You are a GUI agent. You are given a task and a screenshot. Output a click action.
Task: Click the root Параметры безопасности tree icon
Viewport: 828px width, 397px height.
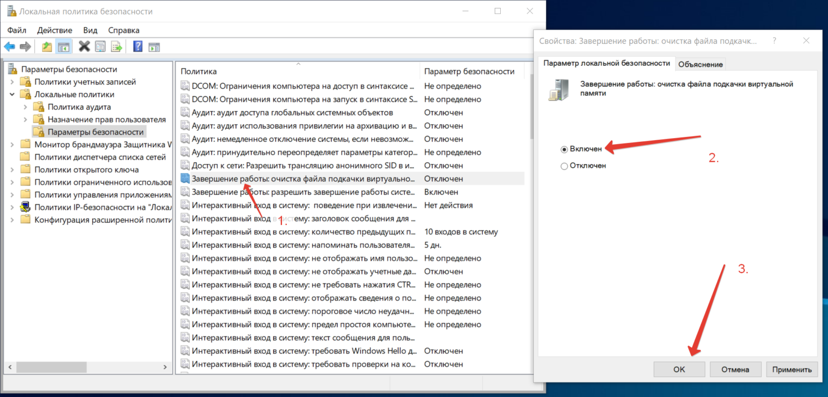tap(12, 69)
